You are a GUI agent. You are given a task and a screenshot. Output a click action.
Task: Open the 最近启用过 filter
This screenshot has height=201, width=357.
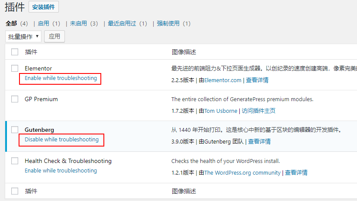[122, 23]
